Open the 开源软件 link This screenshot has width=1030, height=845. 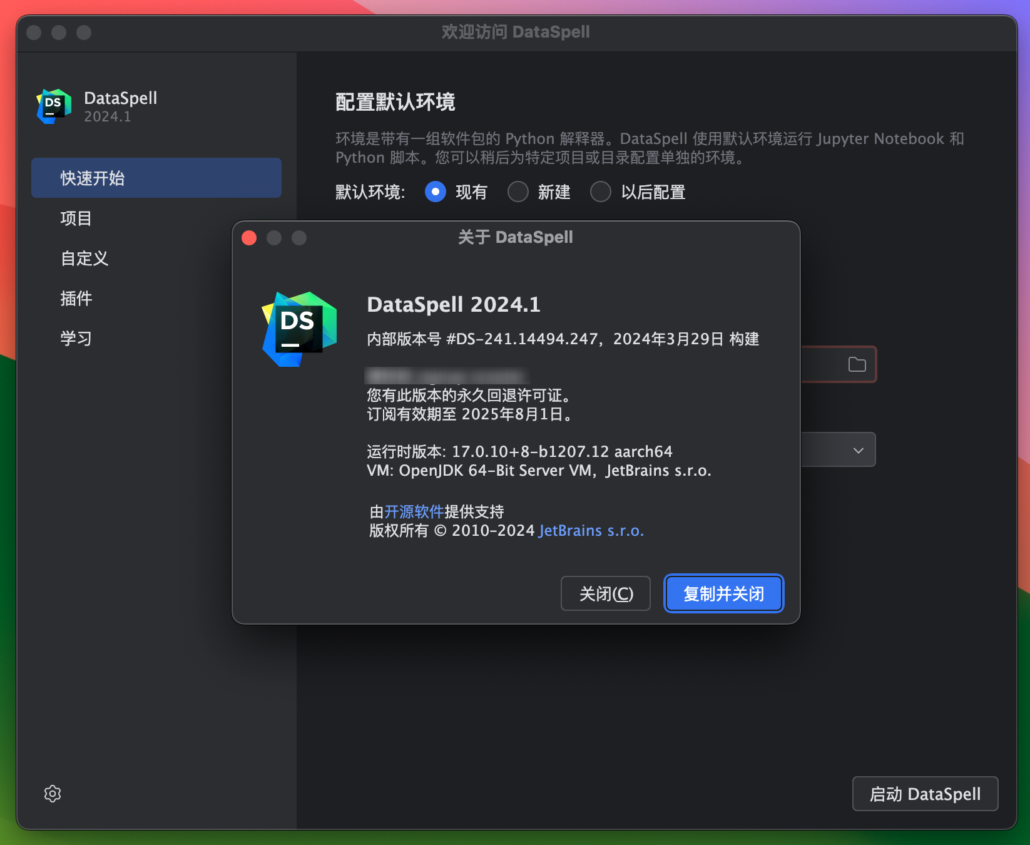414,511
